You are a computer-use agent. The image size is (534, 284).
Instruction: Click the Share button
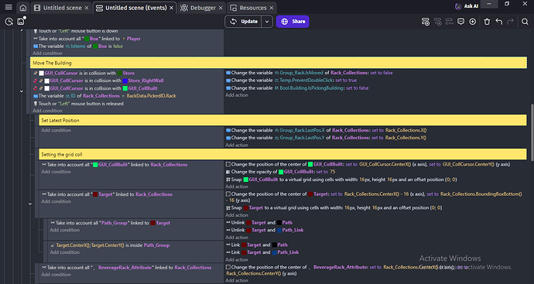click(293, 22)
